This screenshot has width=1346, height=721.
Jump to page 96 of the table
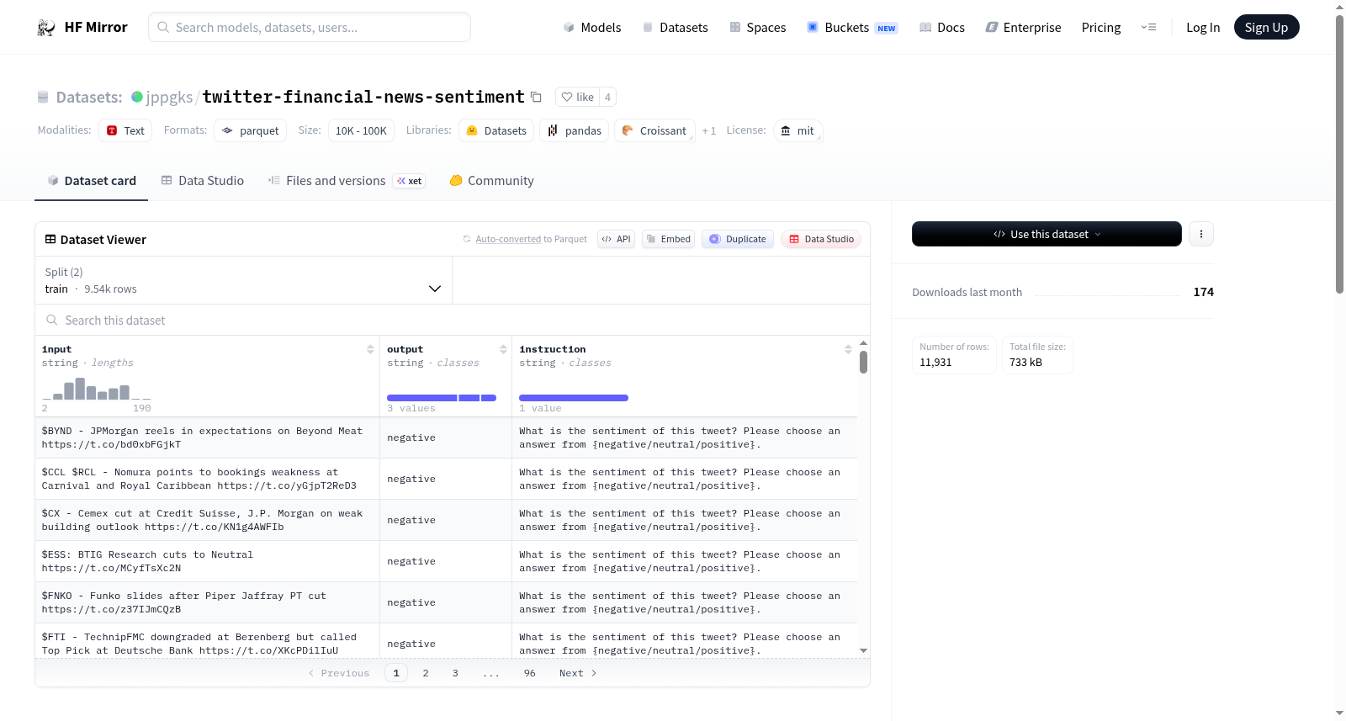[530, 673]
